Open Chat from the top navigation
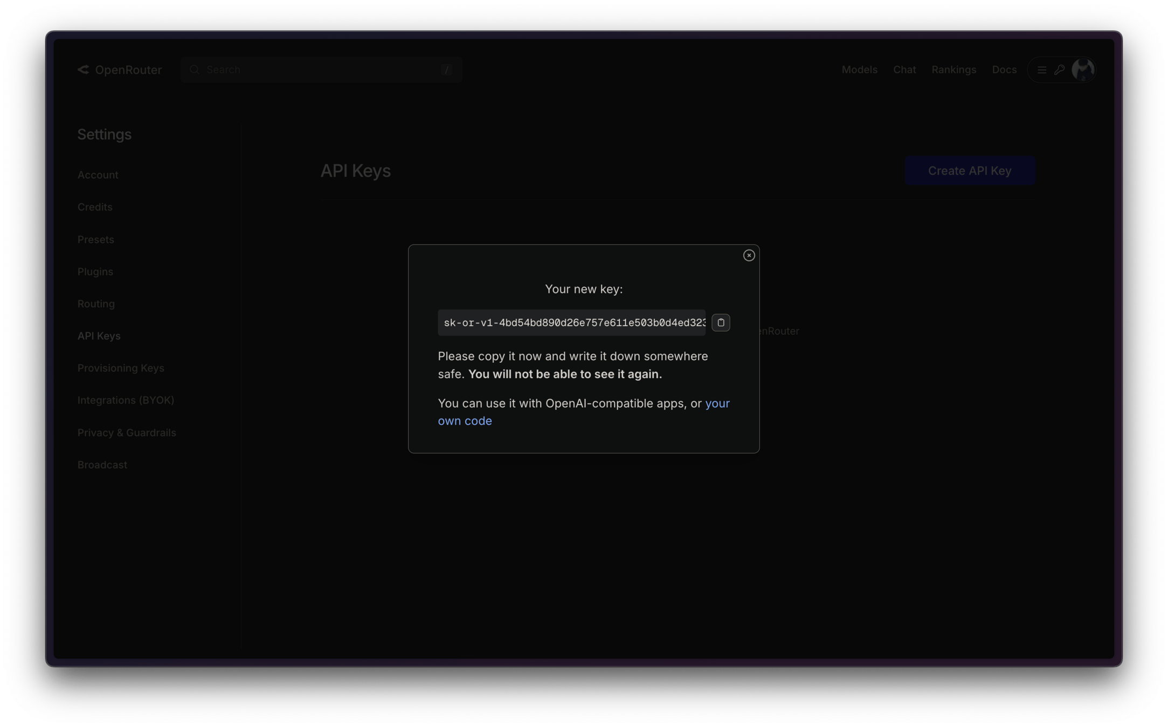This screenshot has width=1168, height=727. coord(904,69)
